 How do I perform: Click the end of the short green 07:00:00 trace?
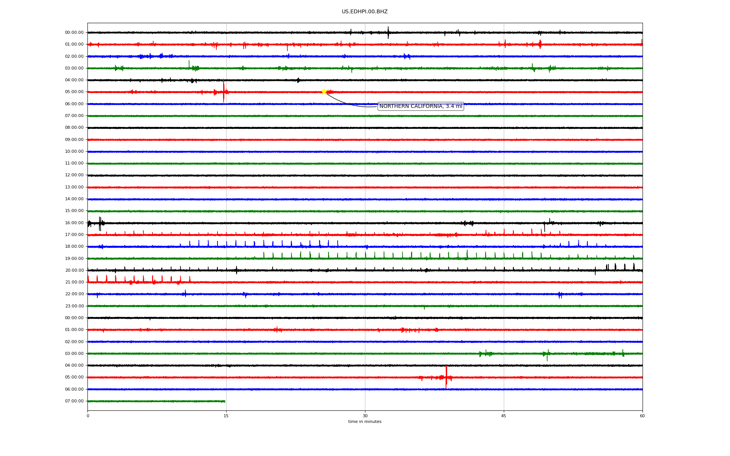click(x=225, y=401)
